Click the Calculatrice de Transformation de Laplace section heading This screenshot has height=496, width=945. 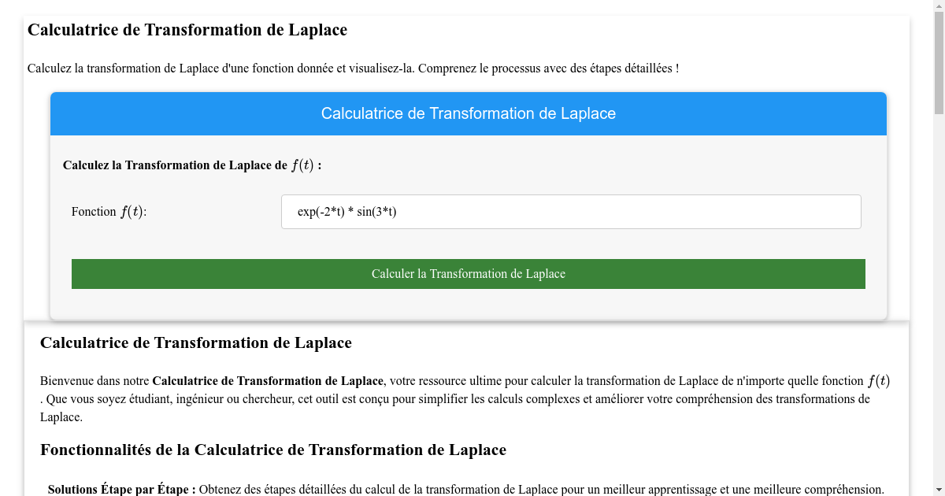[196, 342]
